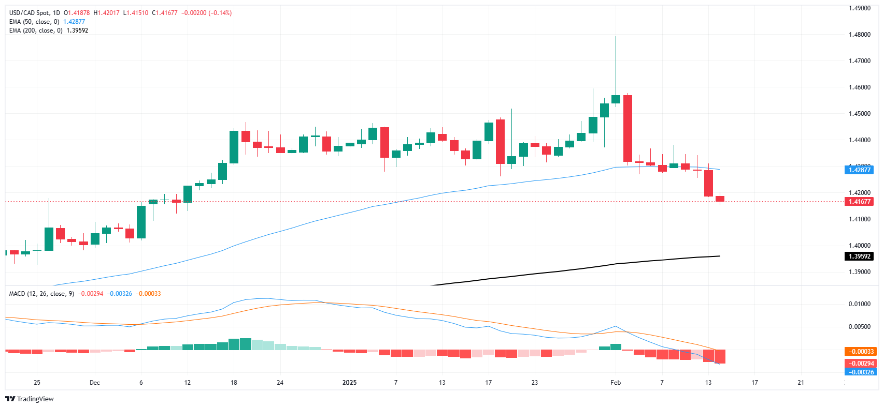Click the '2025' label on the date axis
Screen dimensions: 884x408
pos(350,383)
